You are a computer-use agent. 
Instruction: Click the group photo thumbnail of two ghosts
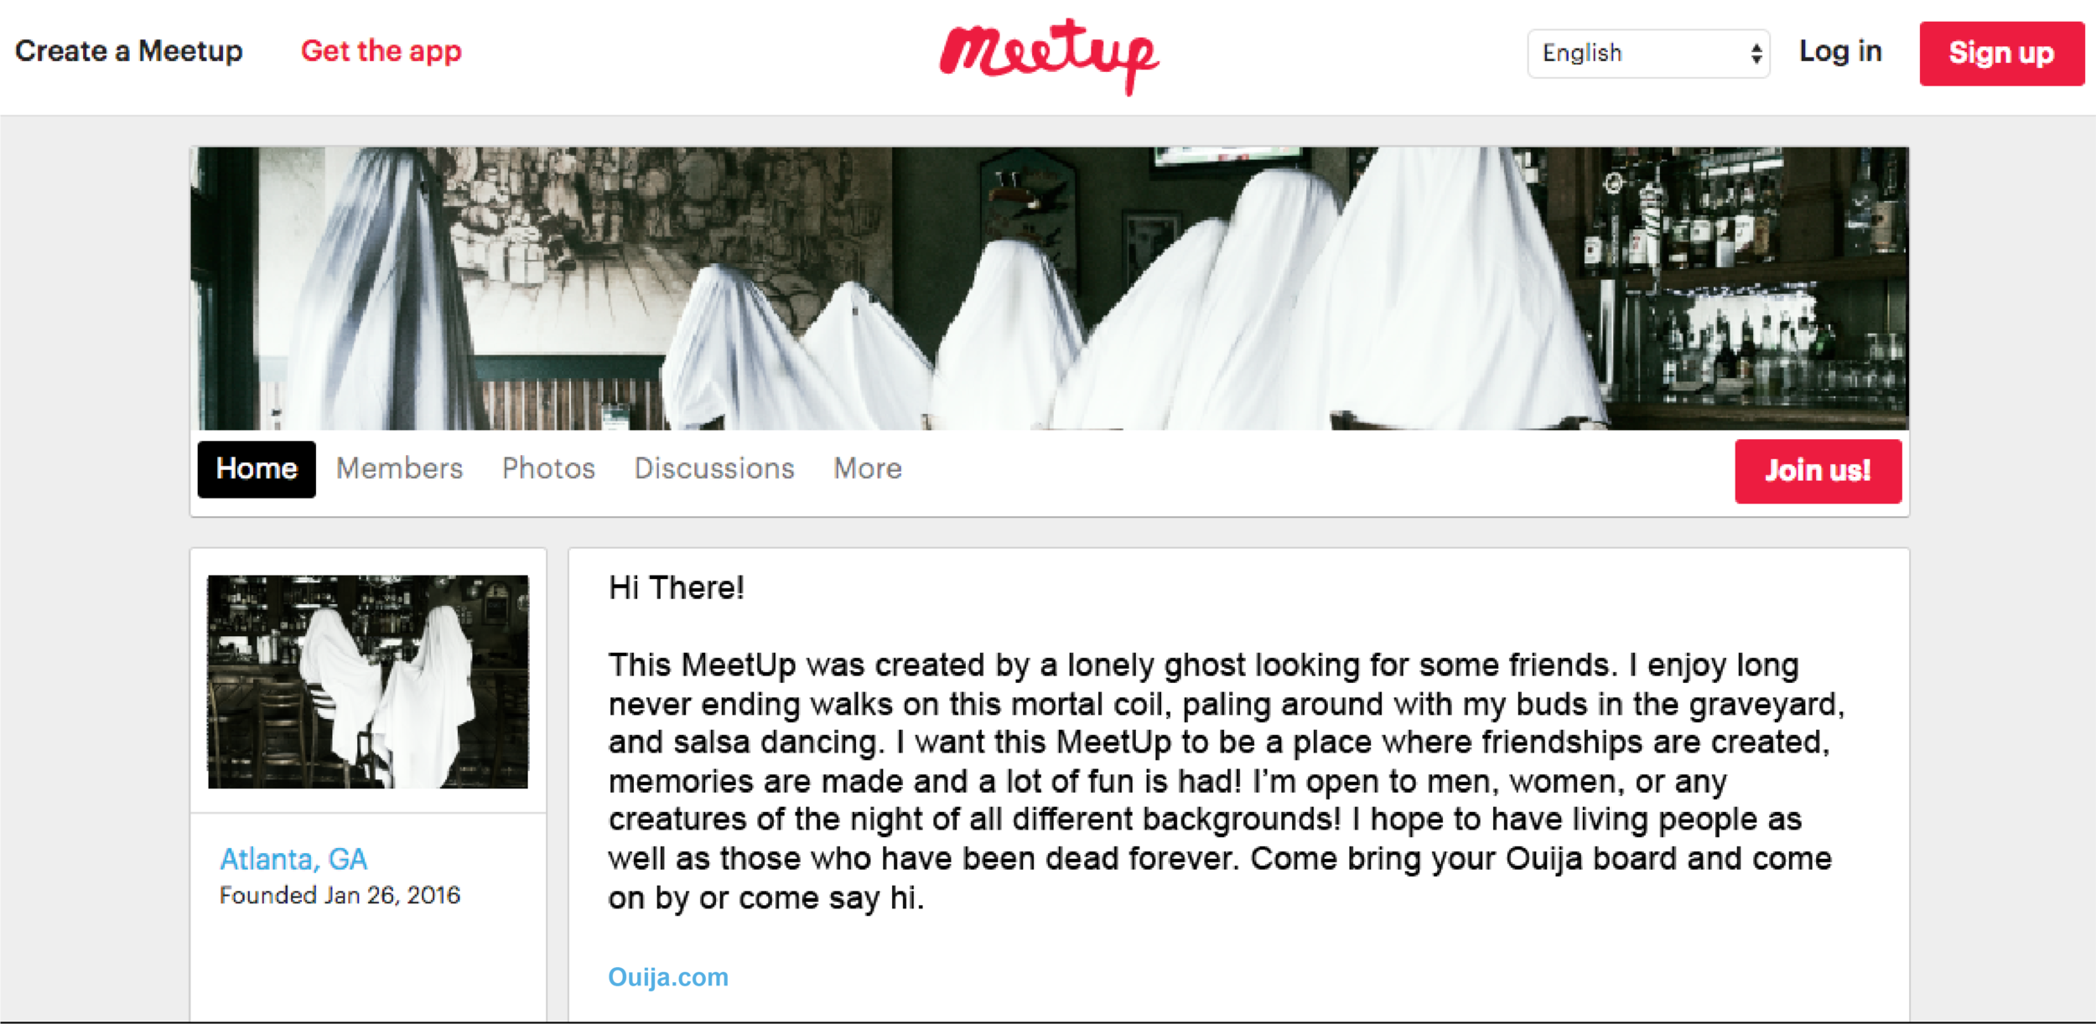(368, 681)
